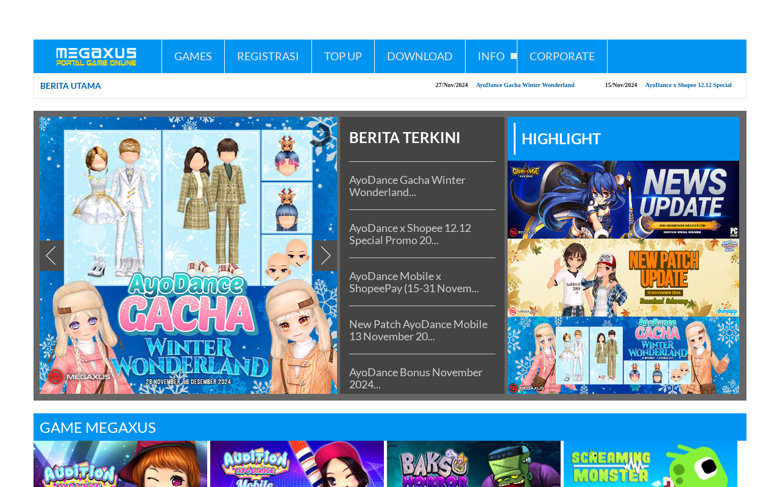The image size is (780, 487).
Task: Open the New Patch Update highlight banner
Action: pyautogui.click(x=623, y=278)
